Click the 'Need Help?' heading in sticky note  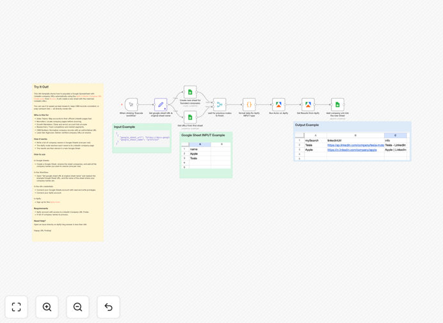pos(40,221)
